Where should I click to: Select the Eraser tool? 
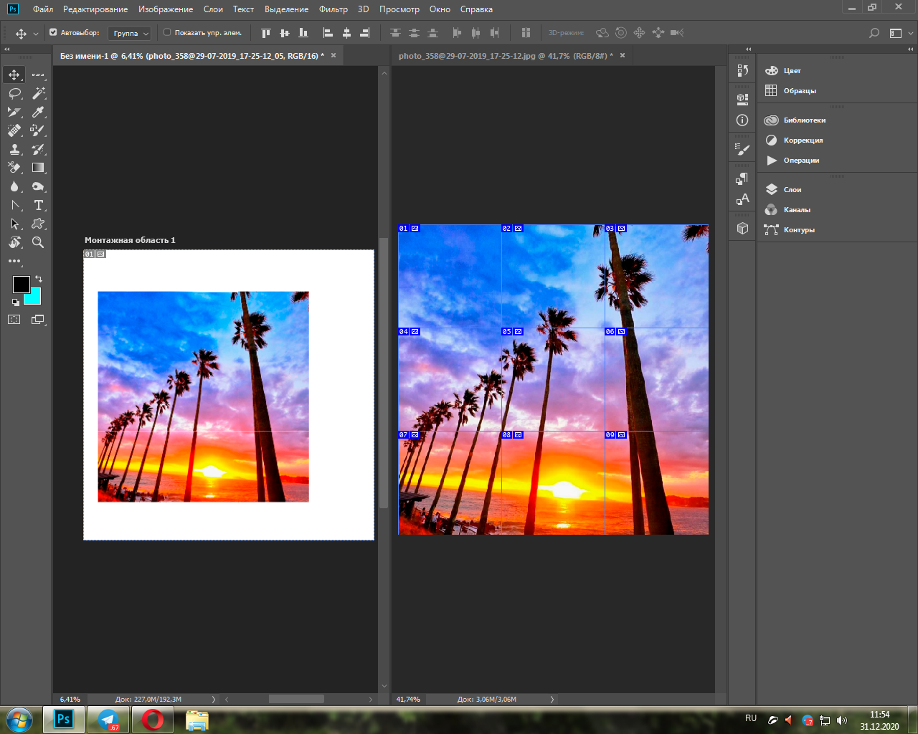click(14, 168)
